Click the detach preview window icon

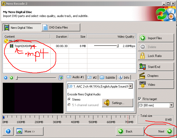pos(61,78)
